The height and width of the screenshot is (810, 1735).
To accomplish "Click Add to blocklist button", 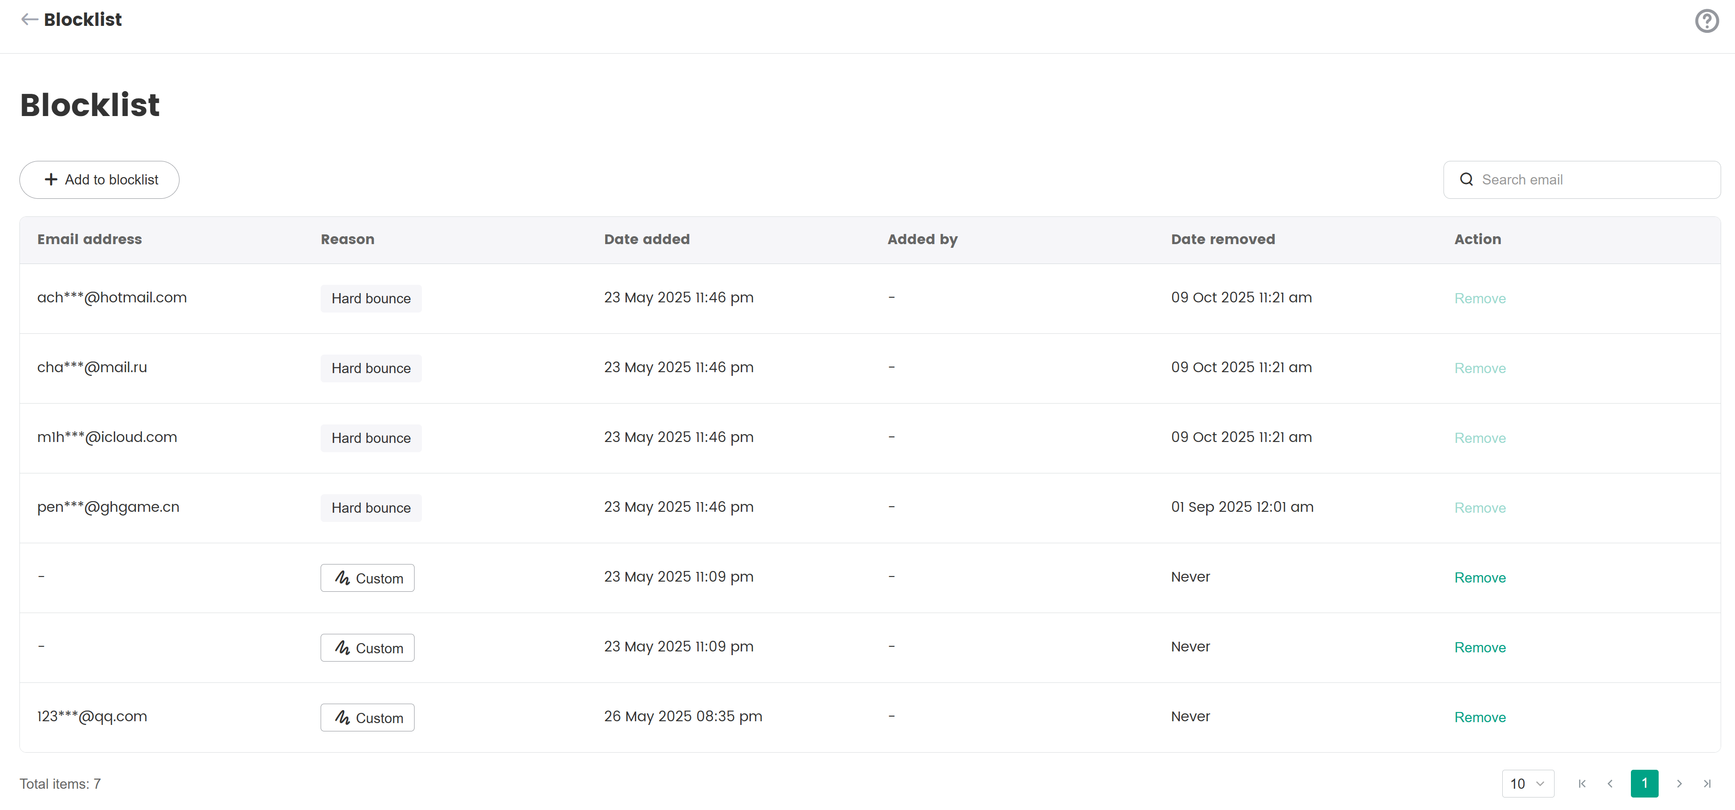I will pos(99,180).
